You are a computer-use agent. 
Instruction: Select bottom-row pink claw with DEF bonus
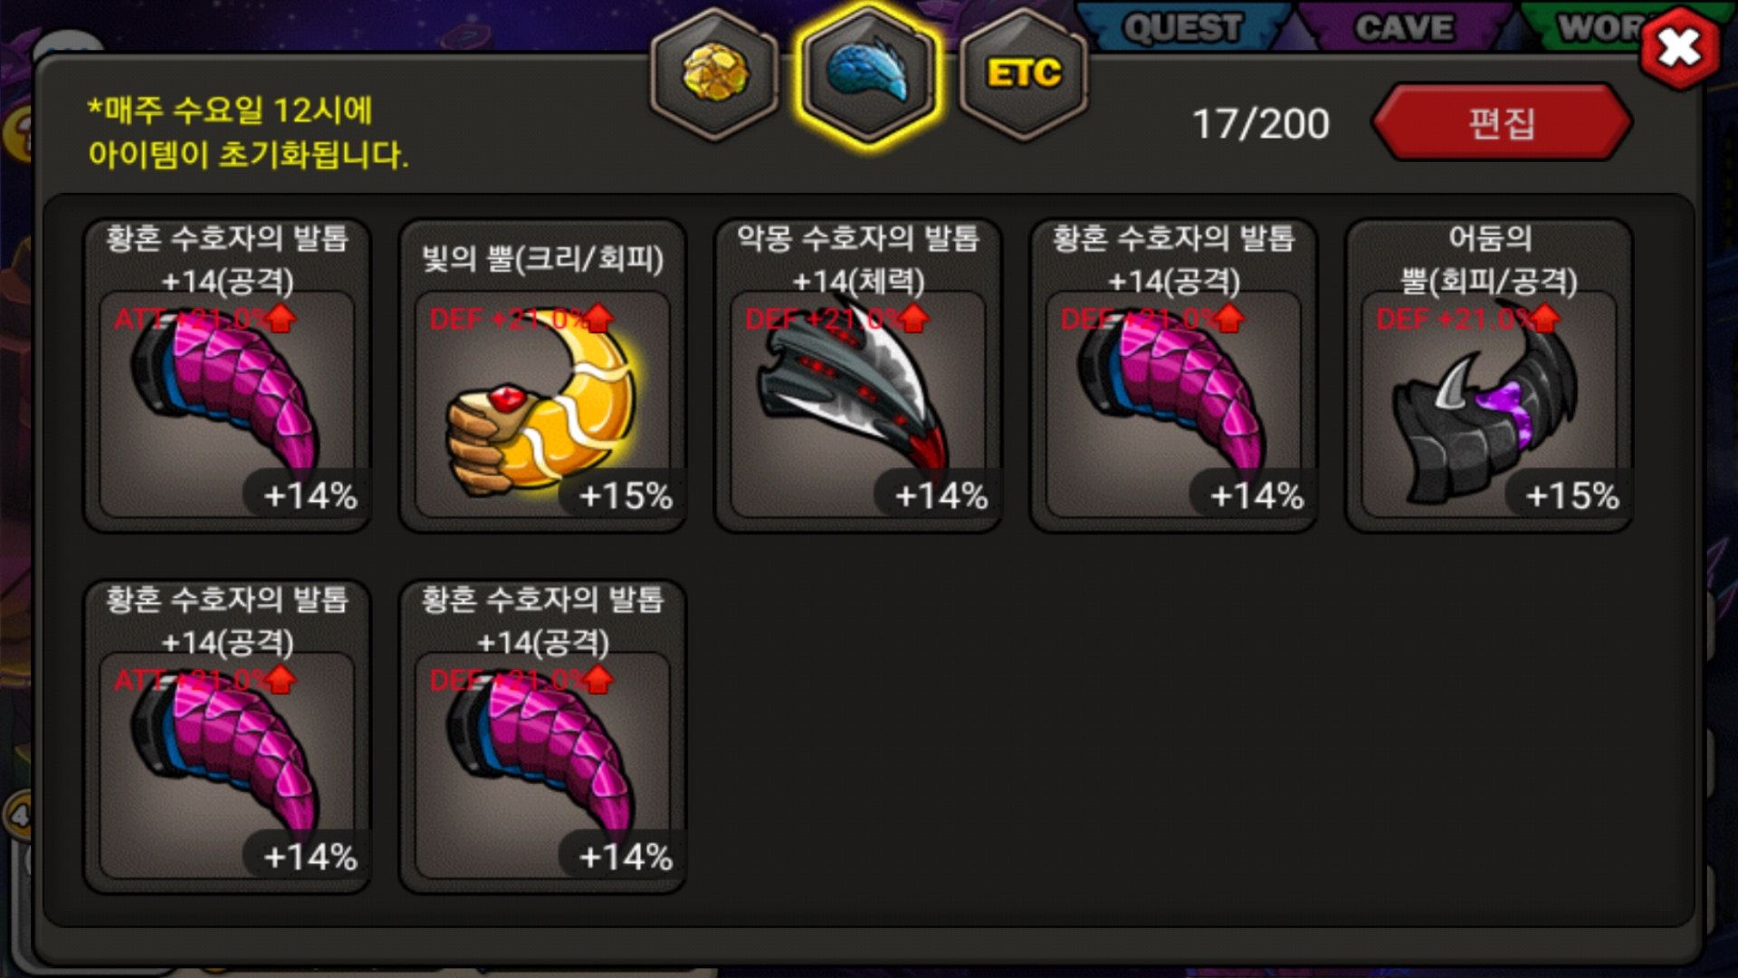(543, 737)
